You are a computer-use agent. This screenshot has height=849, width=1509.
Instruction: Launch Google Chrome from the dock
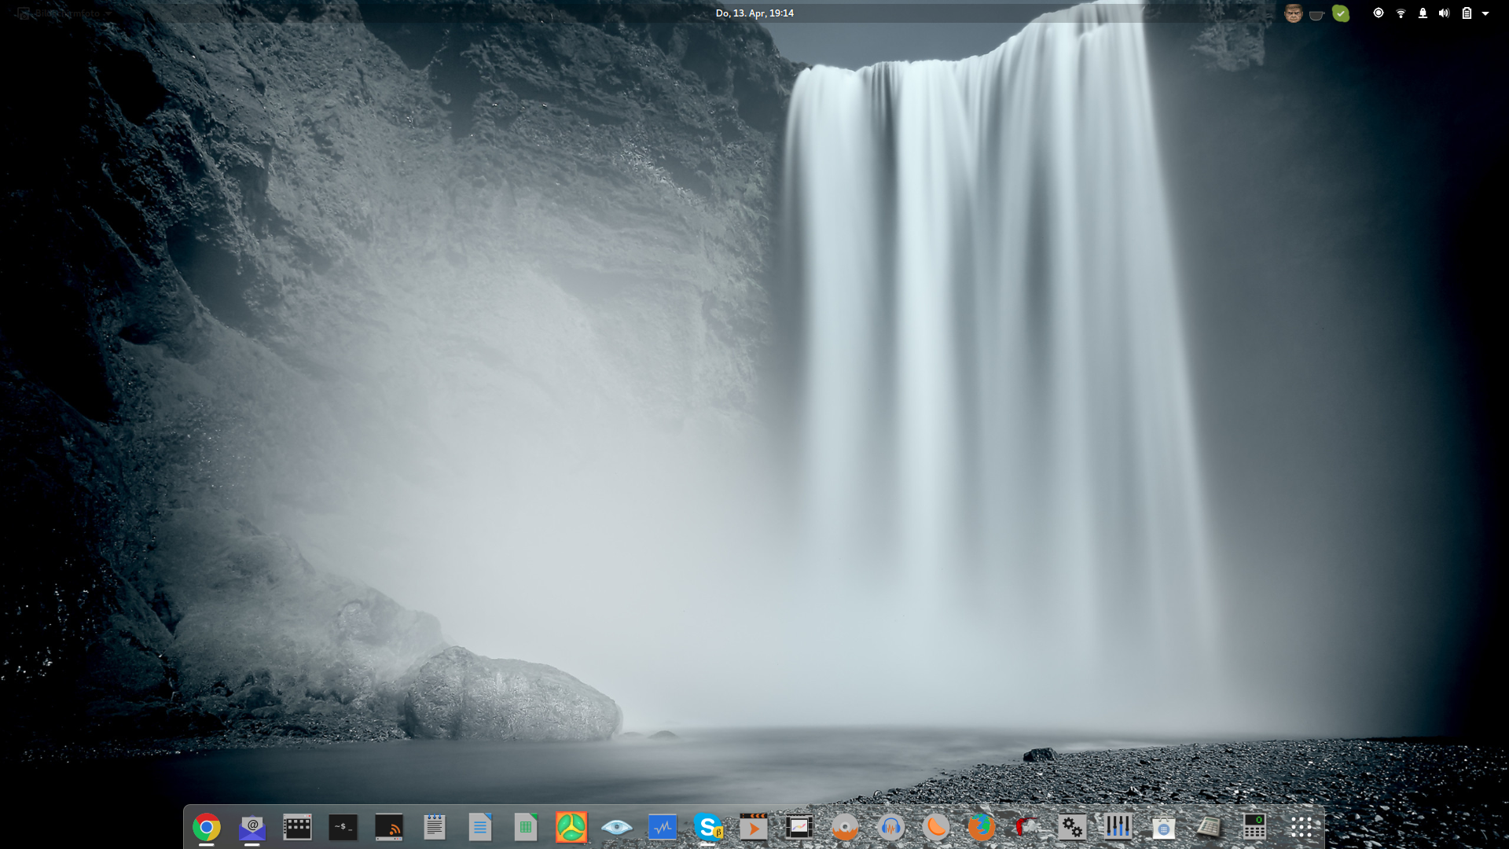206,827
